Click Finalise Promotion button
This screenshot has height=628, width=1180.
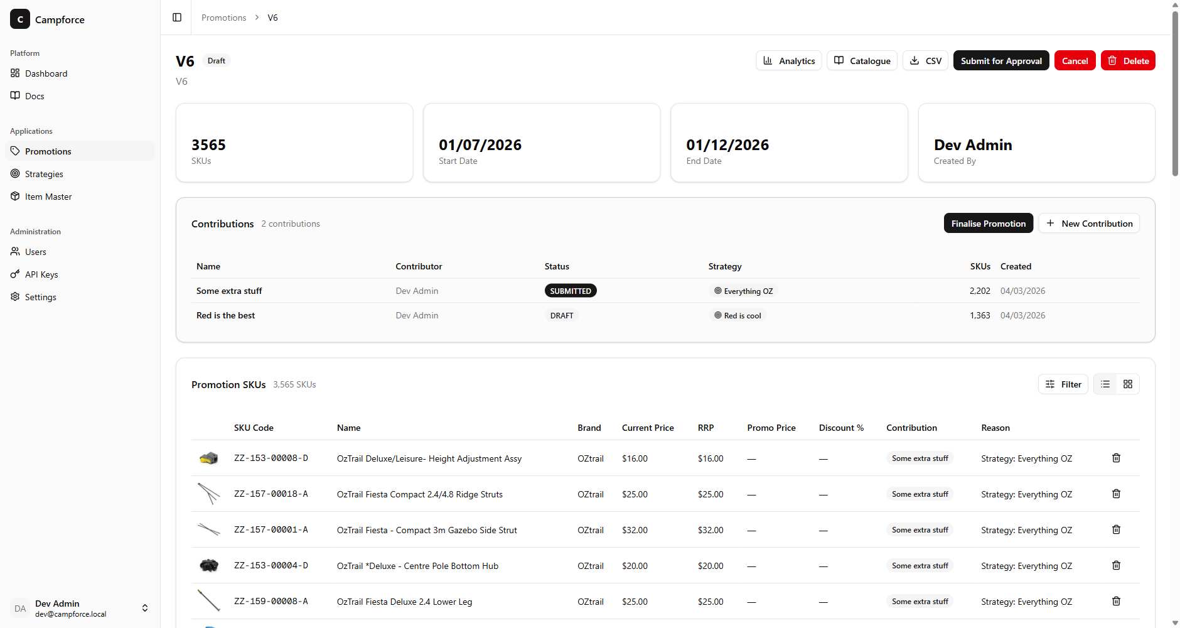(988, 224)
